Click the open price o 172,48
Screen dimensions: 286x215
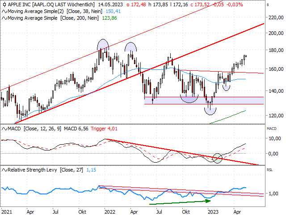136,4
